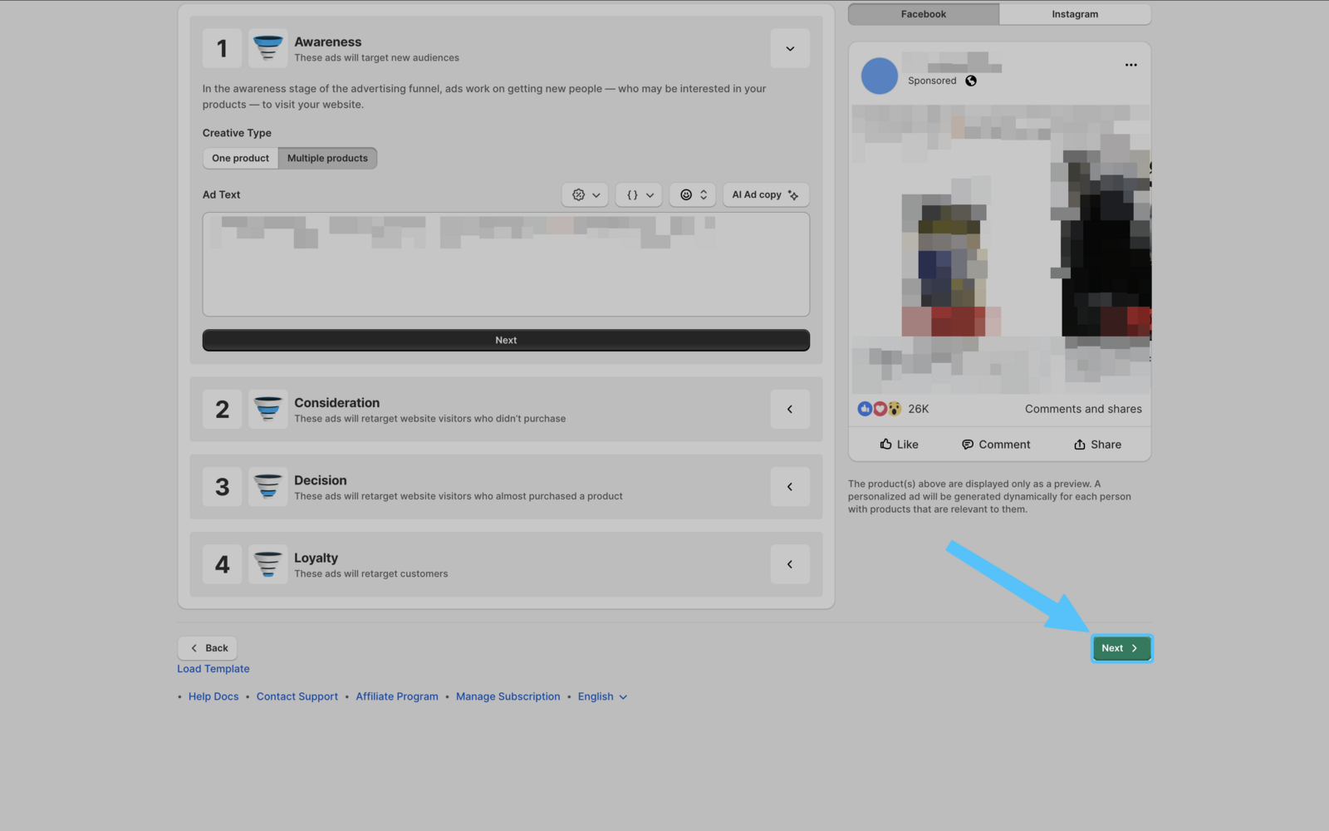Viewport: 1329px width, 831px height.
Task: Switch to the Facebook preview tab
Action: coord(923,14)
